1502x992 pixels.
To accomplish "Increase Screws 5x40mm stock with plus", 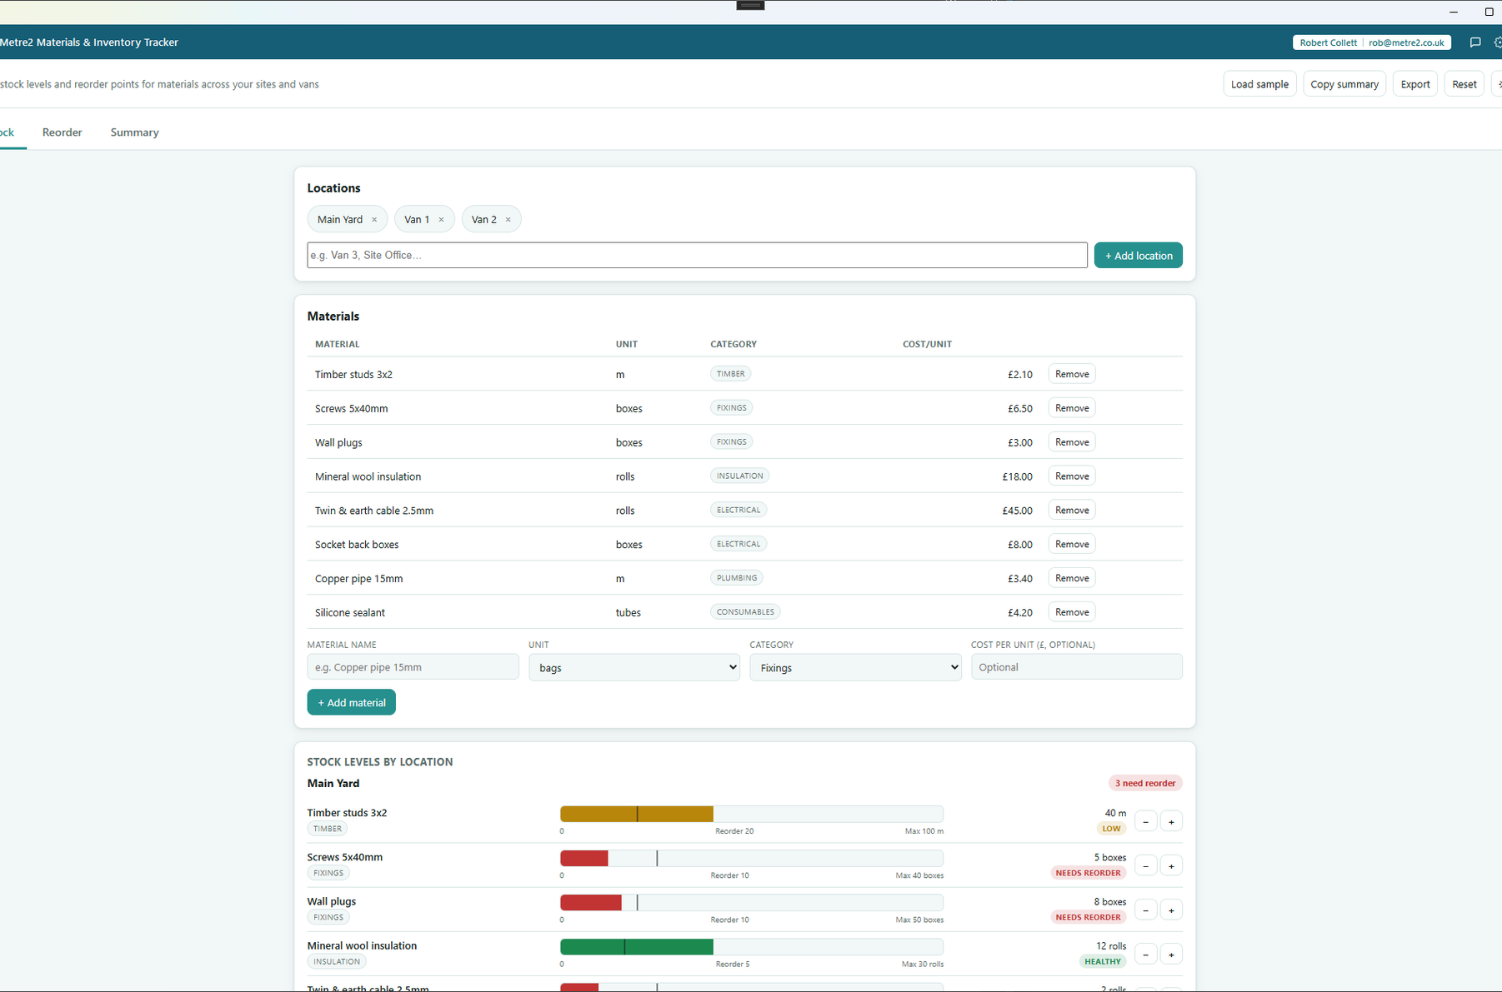I will pyautogui.click(x=1171, y=866).
